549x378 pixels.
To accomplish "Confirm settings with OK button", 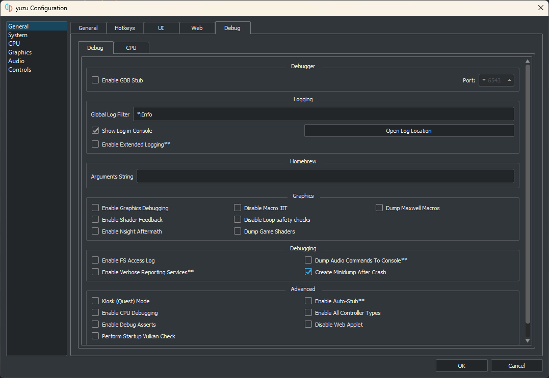I will pyautogui.click(x=462, y=366).
